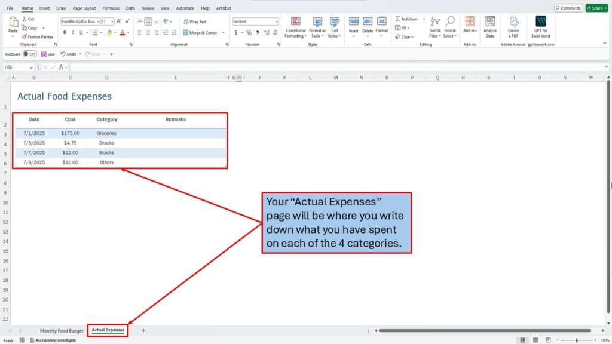
Task: Click the Format Painter tool
Action: click(37, 36)
